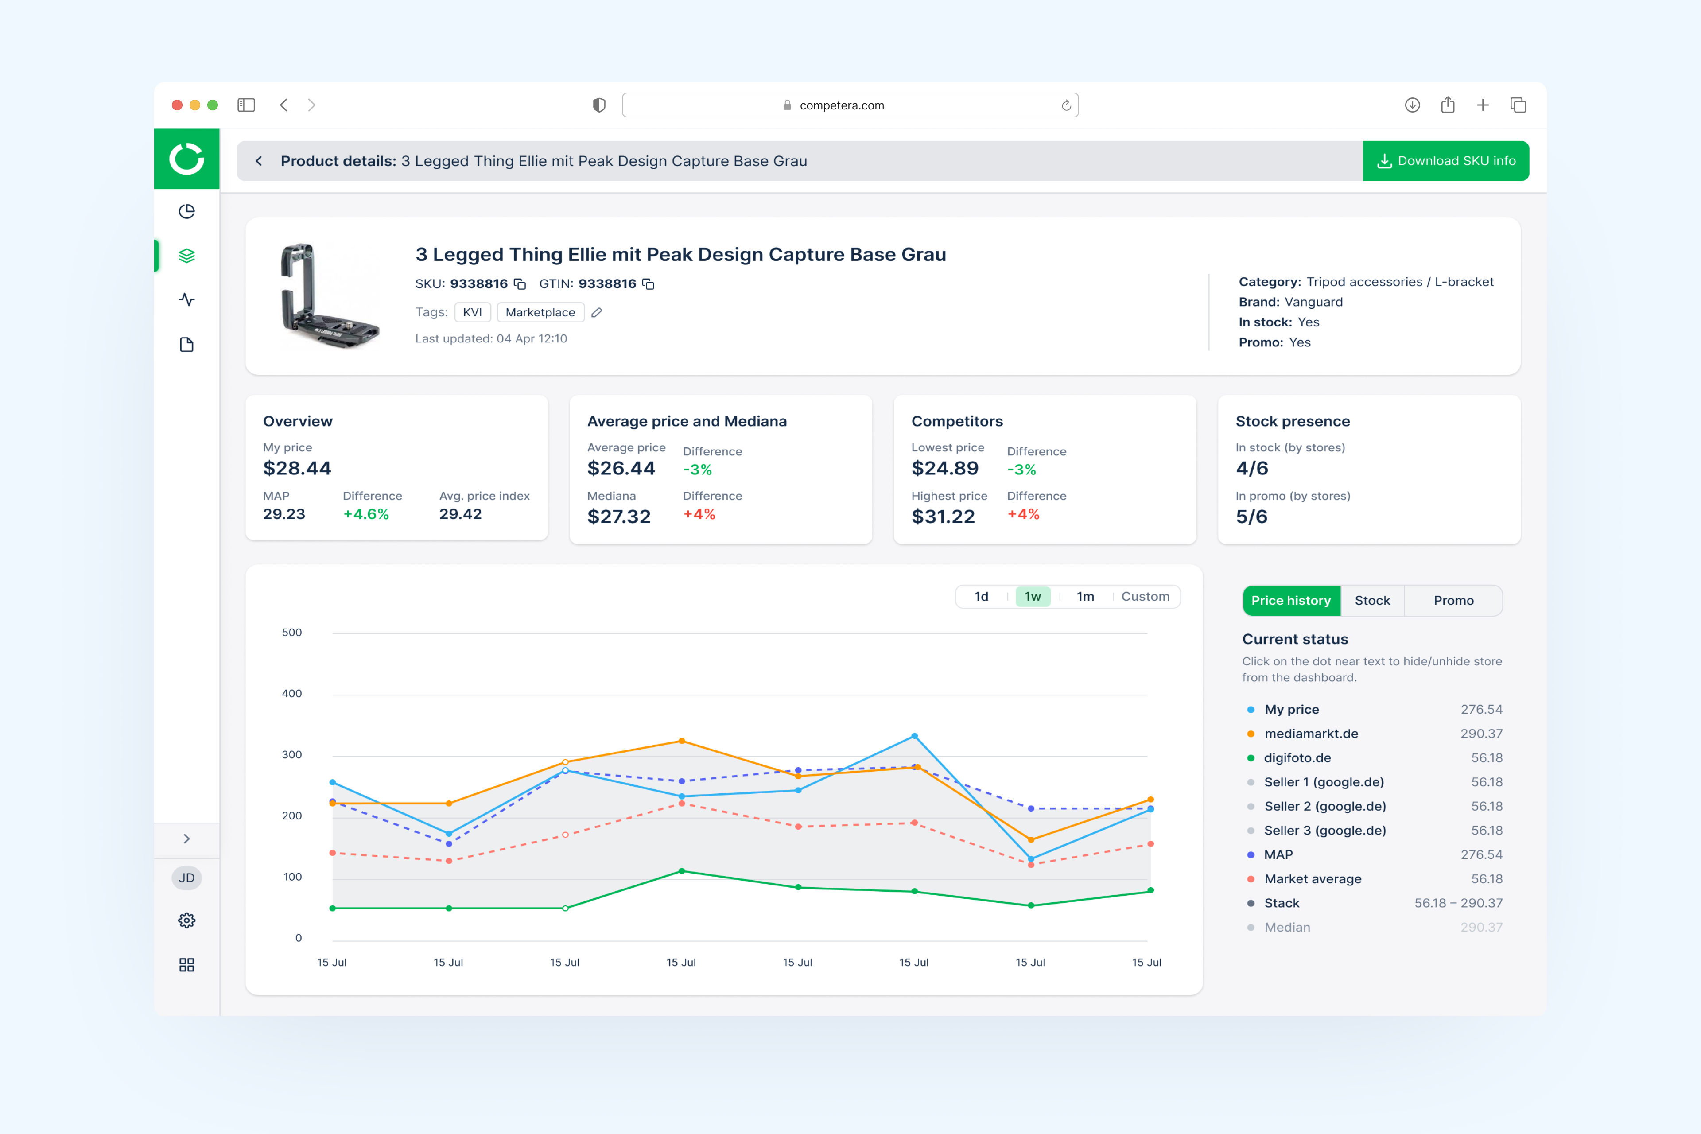Screen dimensions: 1701x1134
Task: Click the Mediana value $27.32
Action: (619, 517)
